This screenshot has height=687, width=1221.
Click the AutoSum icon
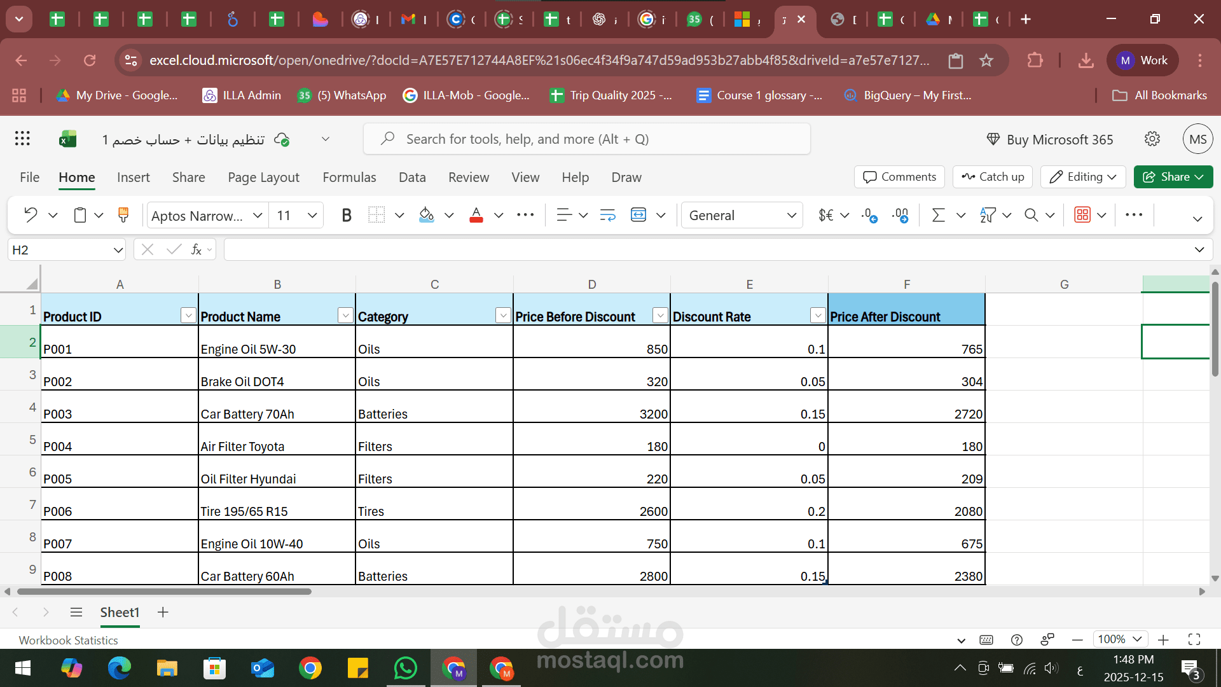(x=939, y=215)
